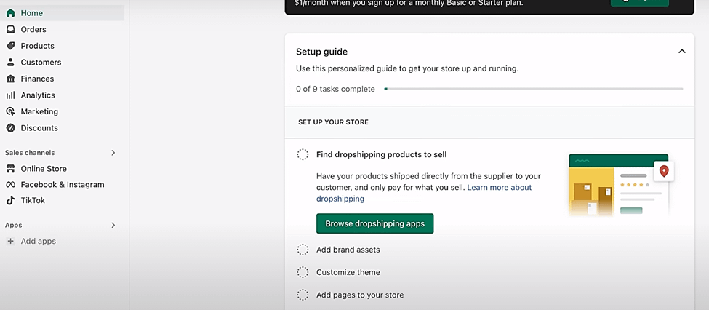
Task: Open Online Store sales channel
Action: coord(44,169)
